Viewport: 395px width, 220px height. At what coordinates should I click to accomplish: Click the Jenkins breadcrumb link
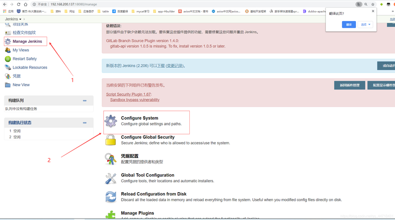pos(11,19)
